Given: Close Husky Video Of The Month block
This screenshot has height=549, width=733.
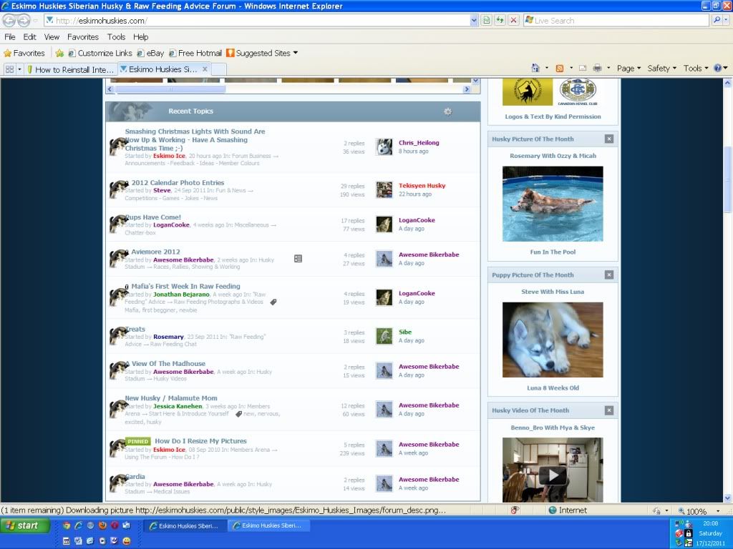Looking at the screenshot, I should click(x=608, y=410).
